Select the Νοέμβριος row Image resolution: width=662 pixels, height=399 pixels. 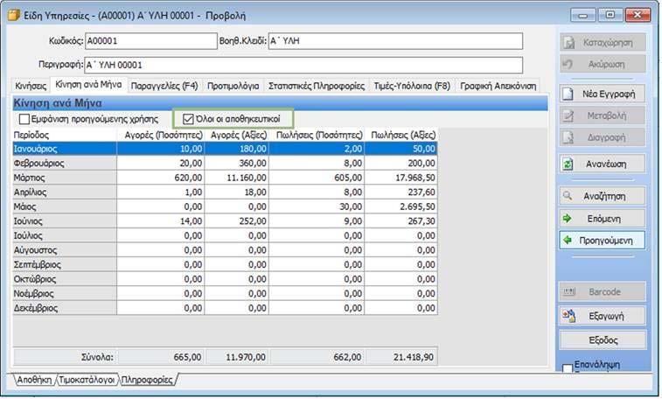(x=225, y=293)
